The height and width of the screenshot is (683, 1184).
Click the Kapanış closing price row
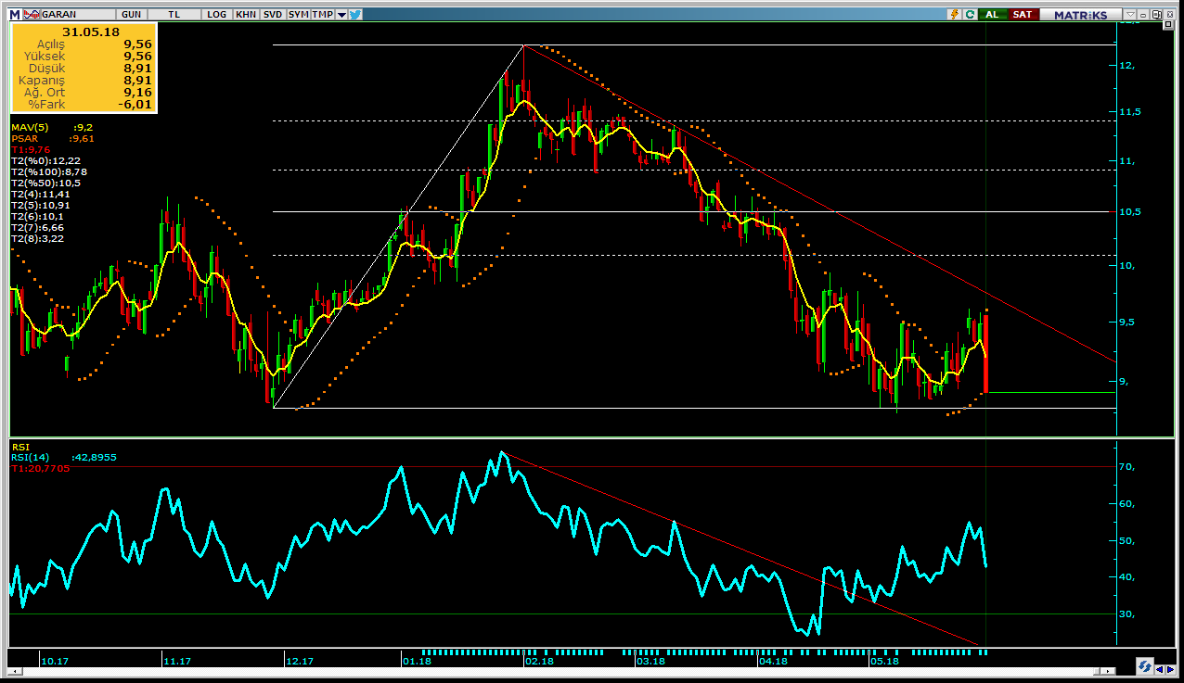click(x=84, y=80)
